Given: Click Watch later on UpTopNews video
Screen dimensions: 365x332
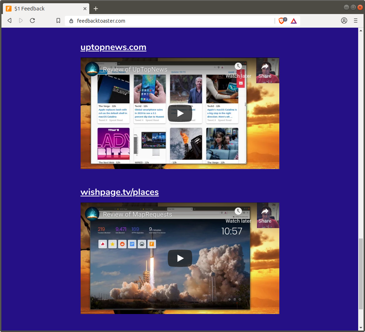Looking at the screenshot, I should click(x=238, y=70).
